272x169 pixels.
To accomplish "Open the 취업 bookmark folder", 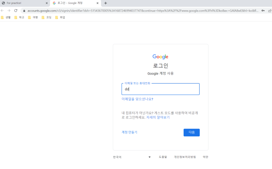I will coord(60,17).
